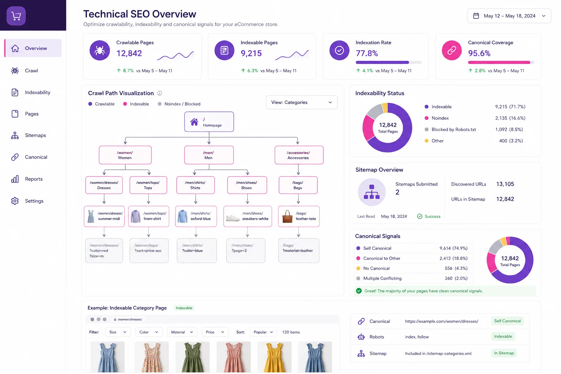The width and height of the screenshot is (561, 374).
Task: Click the Canonical Coverage progress bar
Action: pos(501,62)
